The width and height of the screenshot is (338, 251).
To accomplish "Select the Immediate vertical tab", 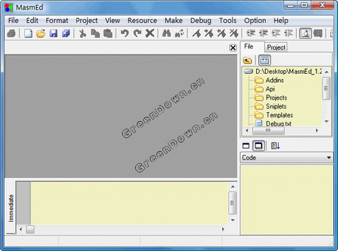I will coord(11,208).
